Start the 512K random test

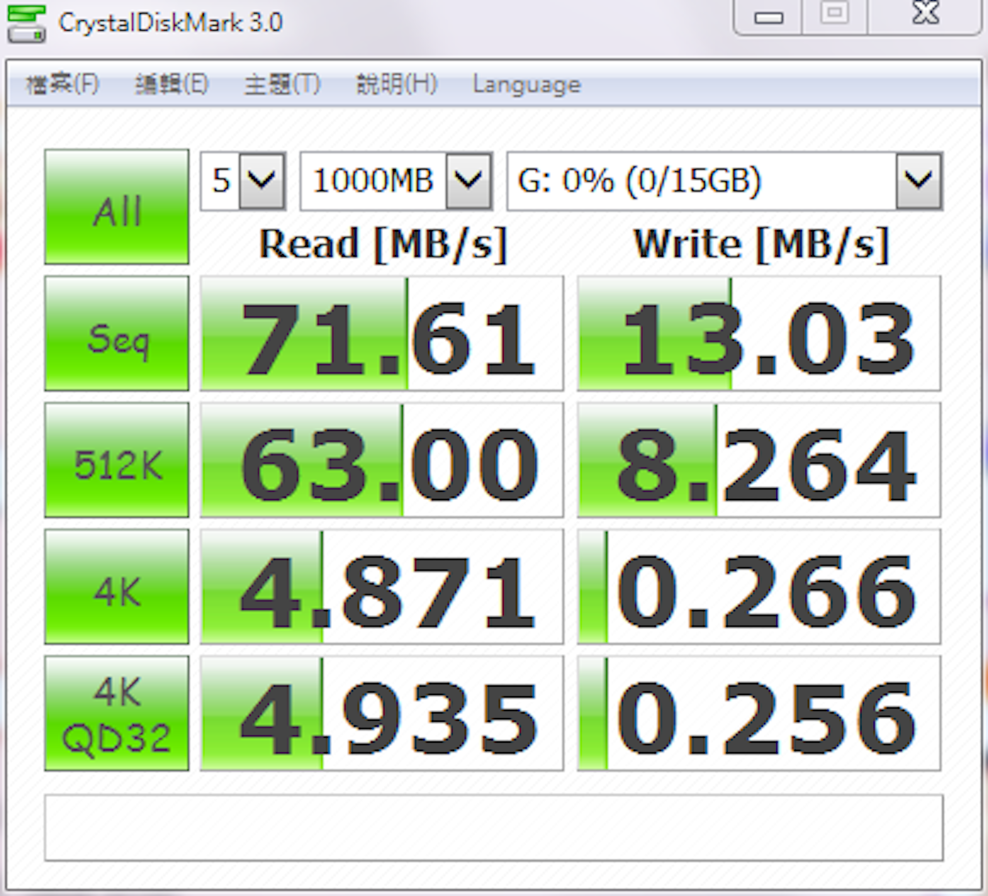pos(117,460)
